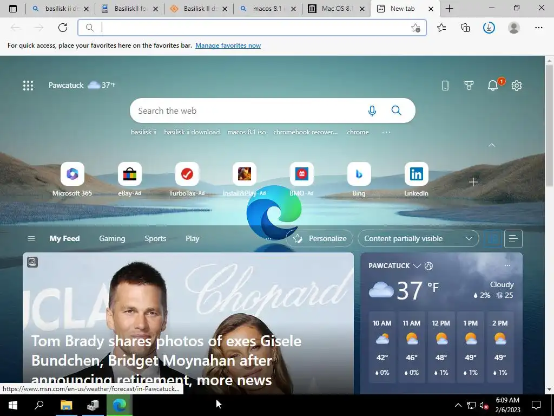This screenshot has height=416, width=554.
Task: Open the Settings and more ellipsis menu
Action: [x=538, y=28]
